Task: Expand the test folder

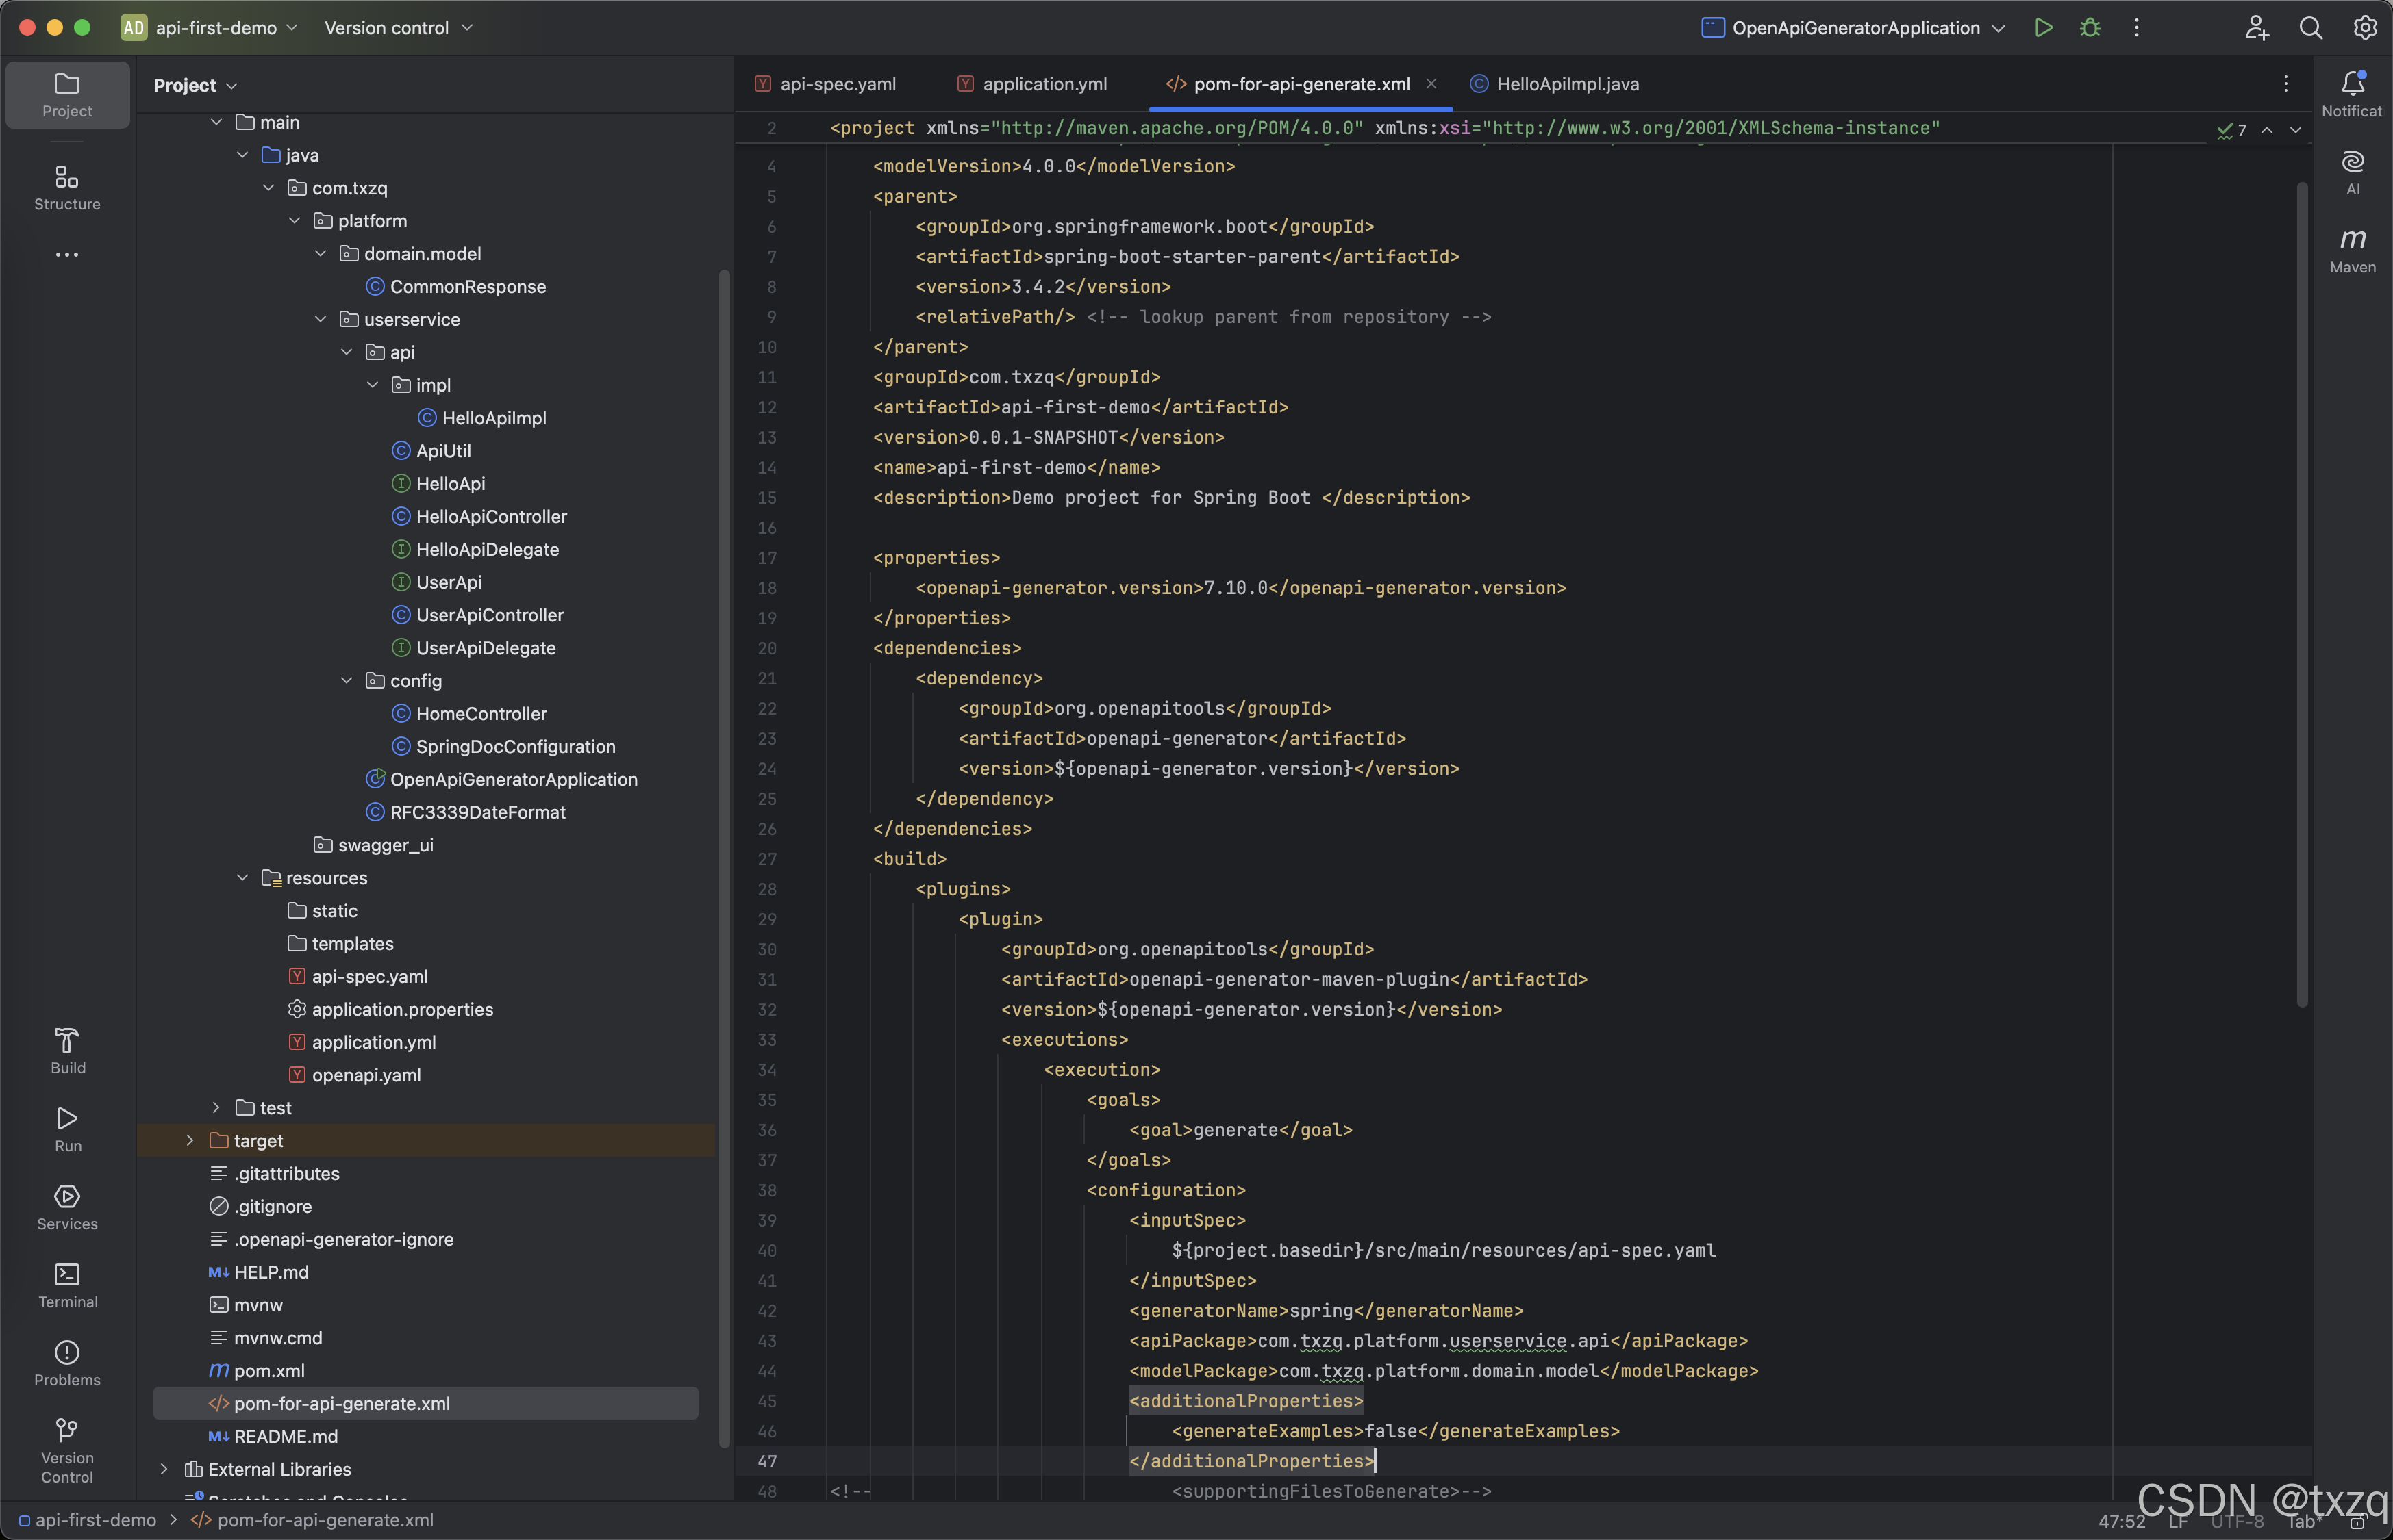Action: [216, 1108]
